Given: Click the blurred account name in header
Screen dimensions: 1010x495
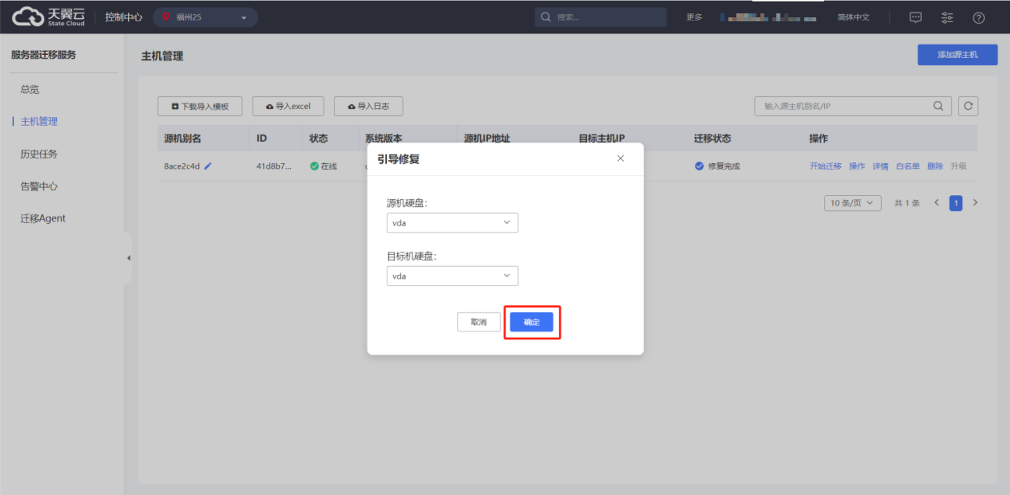Looking at the screenshot, I should pyautogui.click(x=768, y=18).
